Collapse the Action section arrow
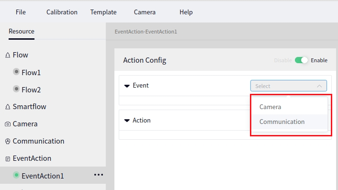 127,121
